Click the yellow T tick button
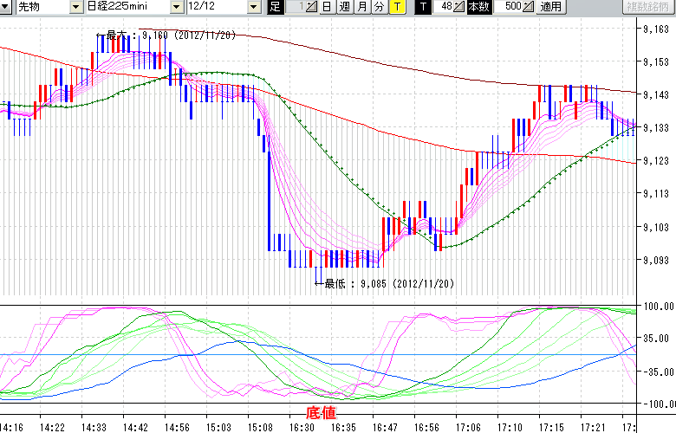 tap(396, 7)
